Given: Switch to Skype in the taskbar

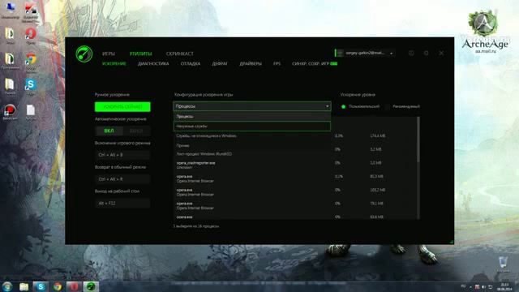Looking at the screenshot, I should (41, 286).
